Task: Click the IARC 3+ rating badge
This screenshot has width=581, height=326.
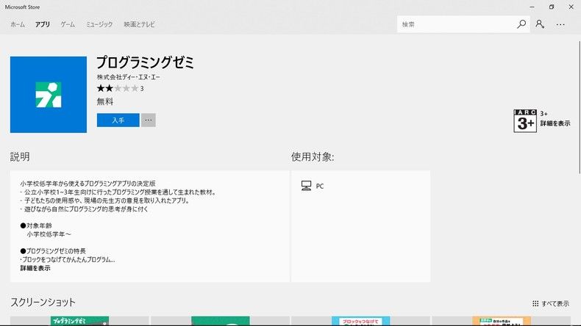Action: point(525,120)
